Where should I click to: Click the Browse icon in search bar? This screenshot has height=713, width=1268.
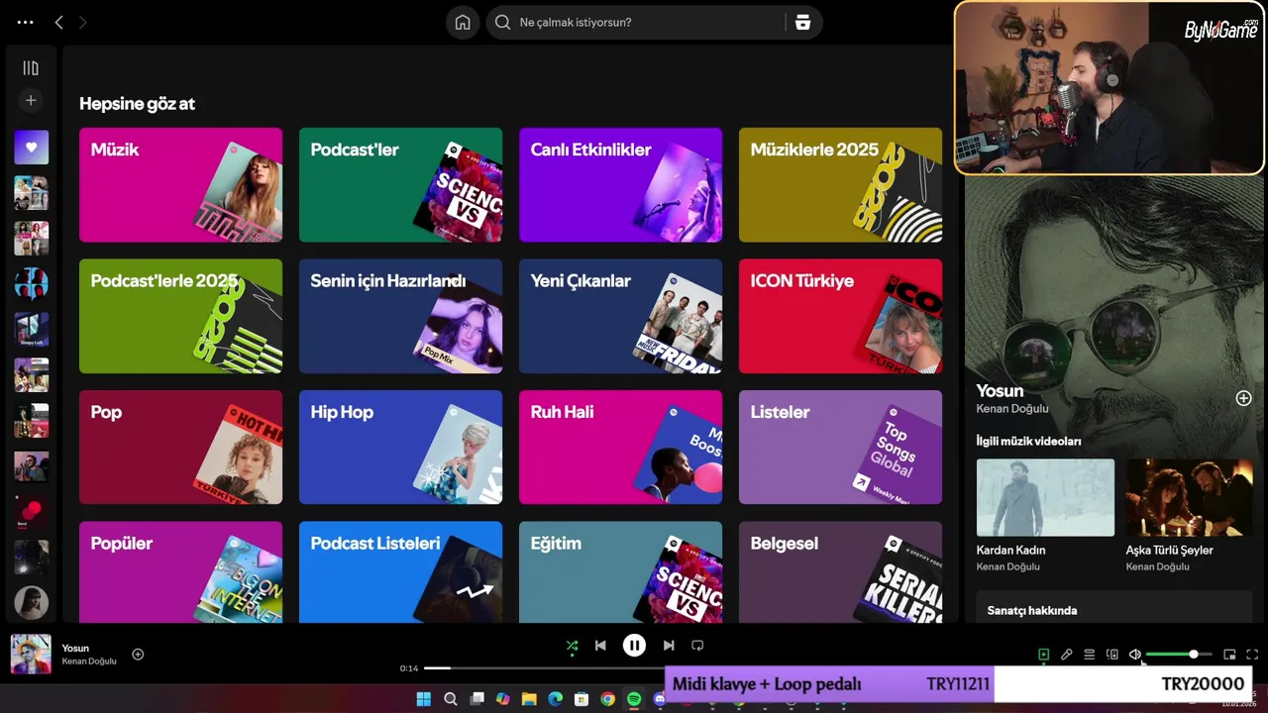coord(802,22)
